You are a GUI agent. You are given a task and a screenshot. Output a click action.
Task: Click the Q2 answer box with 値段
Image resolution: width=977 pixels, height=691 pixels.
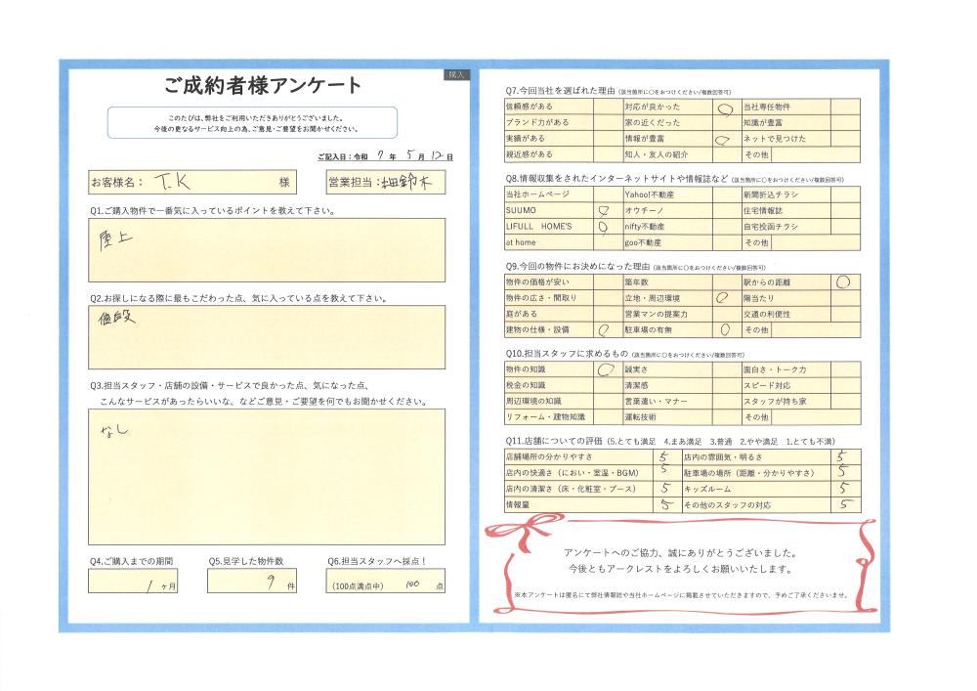[x=267, y=337]
